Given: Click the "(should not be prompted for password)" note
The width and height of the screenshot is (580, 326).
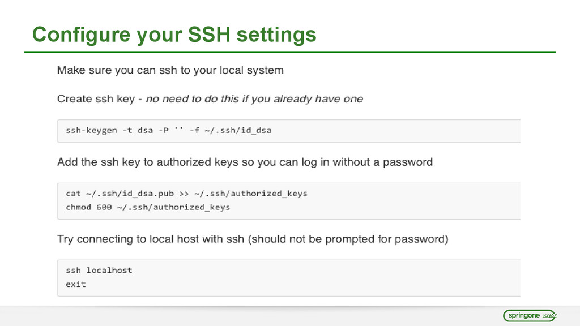Looking at the screenshot, I should pos(348,239).
